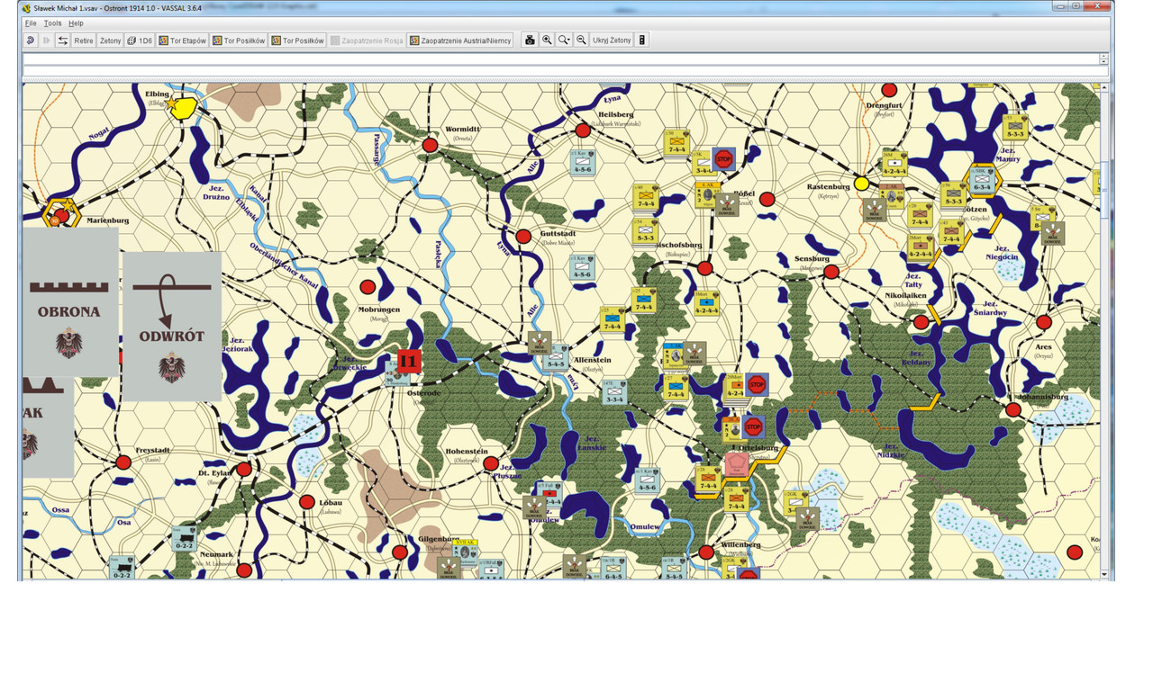Click the red Sensburg town marker

pos(831,271)
